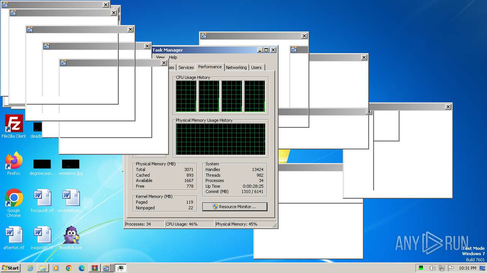Open the volume speaker tray icon
This screenshot has height=273, width=487.
tap(433, 268)
